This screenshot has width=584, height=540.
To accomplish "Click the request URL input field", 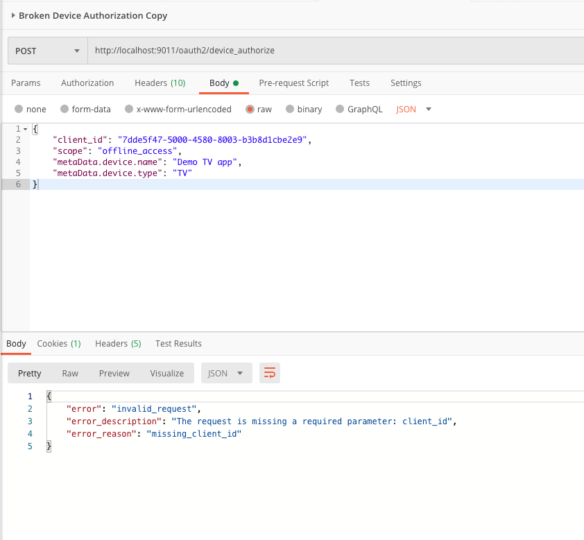I will (277, 50).
